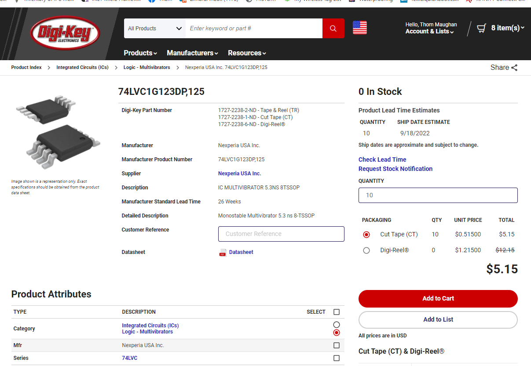Open the Datasheet link
The height and width of the screenshot is (366, 531).
[241, 252]
